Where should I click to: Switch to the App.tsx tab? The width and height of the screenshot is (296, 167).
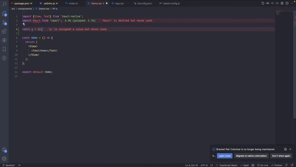click(x=119, y=3)
